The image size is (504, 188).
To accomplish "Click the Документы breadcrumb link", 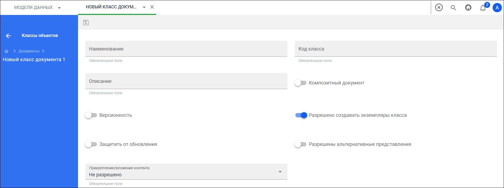I will point(29,51).
